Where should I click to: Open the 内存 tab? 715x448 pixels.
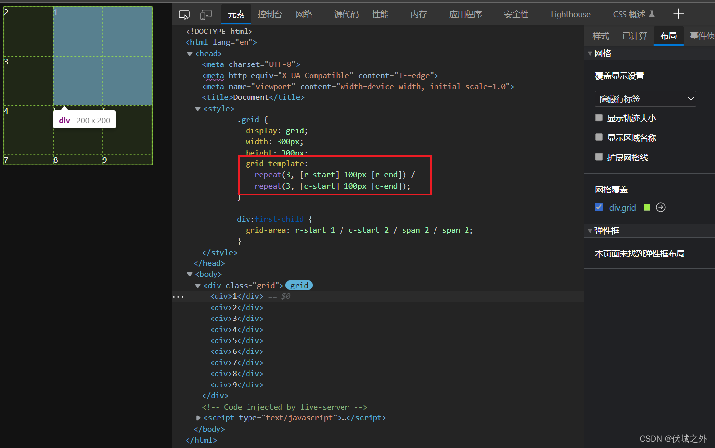[419, 14]
